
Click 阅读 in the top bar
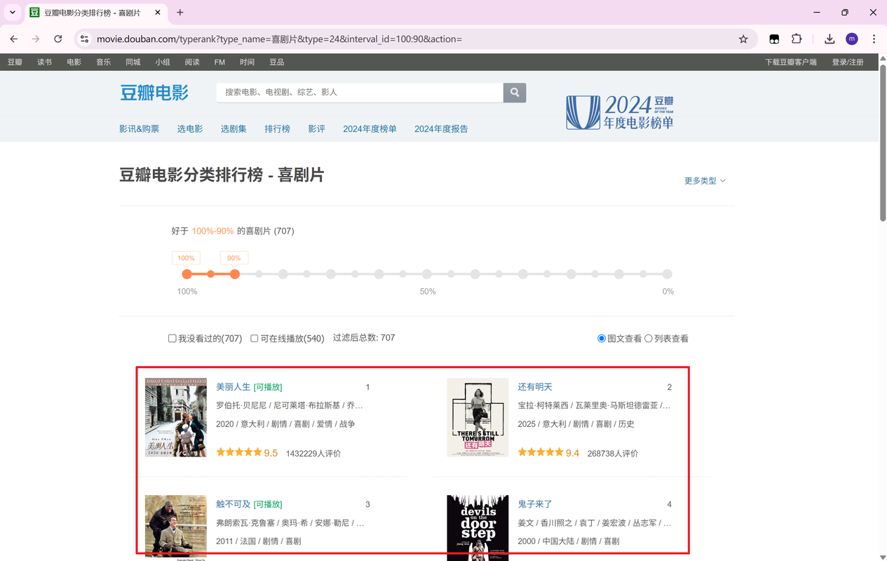coord(192,62)
